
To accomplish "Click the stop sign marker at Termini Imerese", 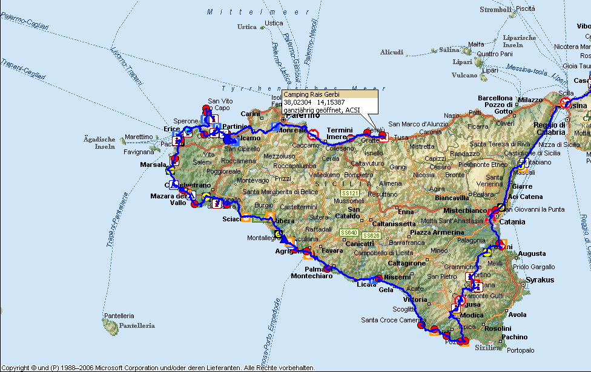I will point(382,135).
